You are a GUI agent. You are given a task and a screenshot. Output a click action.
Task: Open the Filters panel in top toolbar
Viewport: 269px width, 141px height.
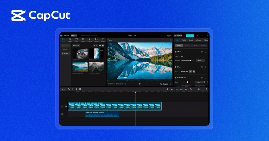[103, 40]
